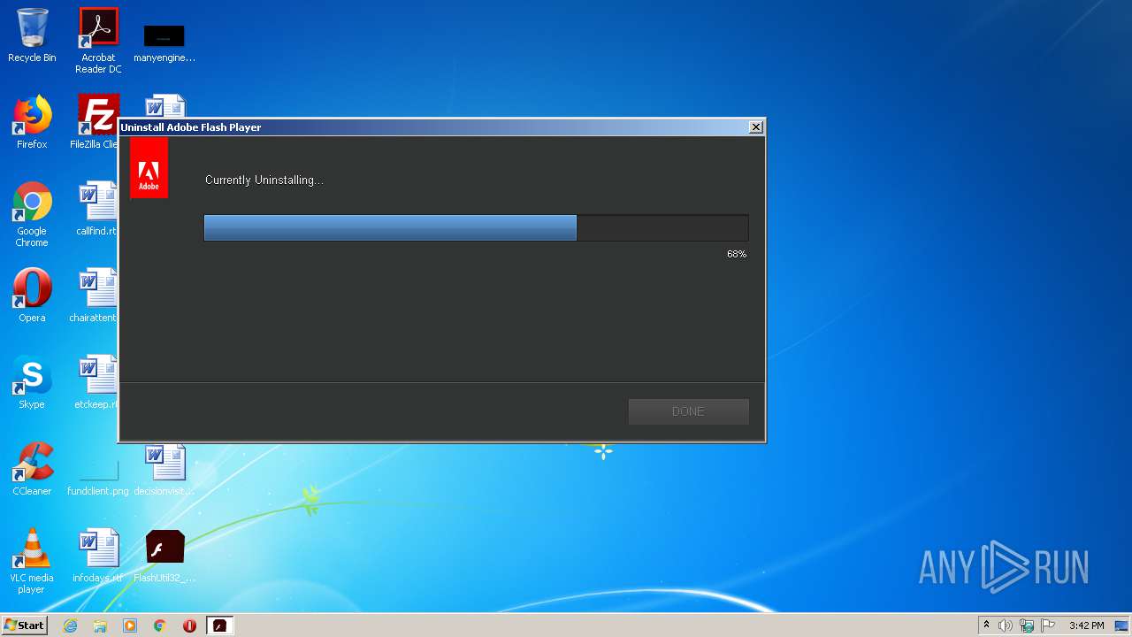Click the uninstall progress bar
The width and height of the screenshot is (1132, 637).
click(x=476, y=227)
